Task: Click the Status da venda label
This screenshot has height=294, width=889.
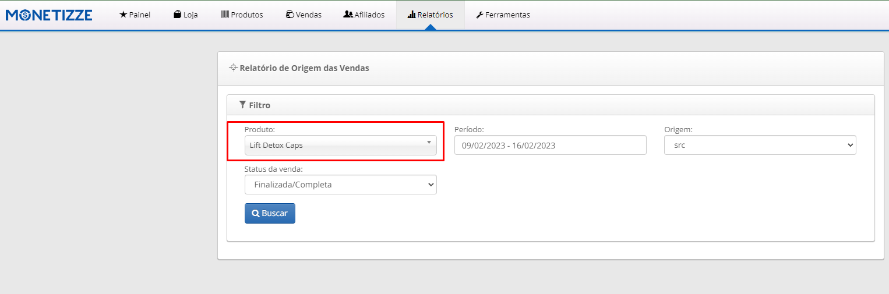Action: [274, 169]
